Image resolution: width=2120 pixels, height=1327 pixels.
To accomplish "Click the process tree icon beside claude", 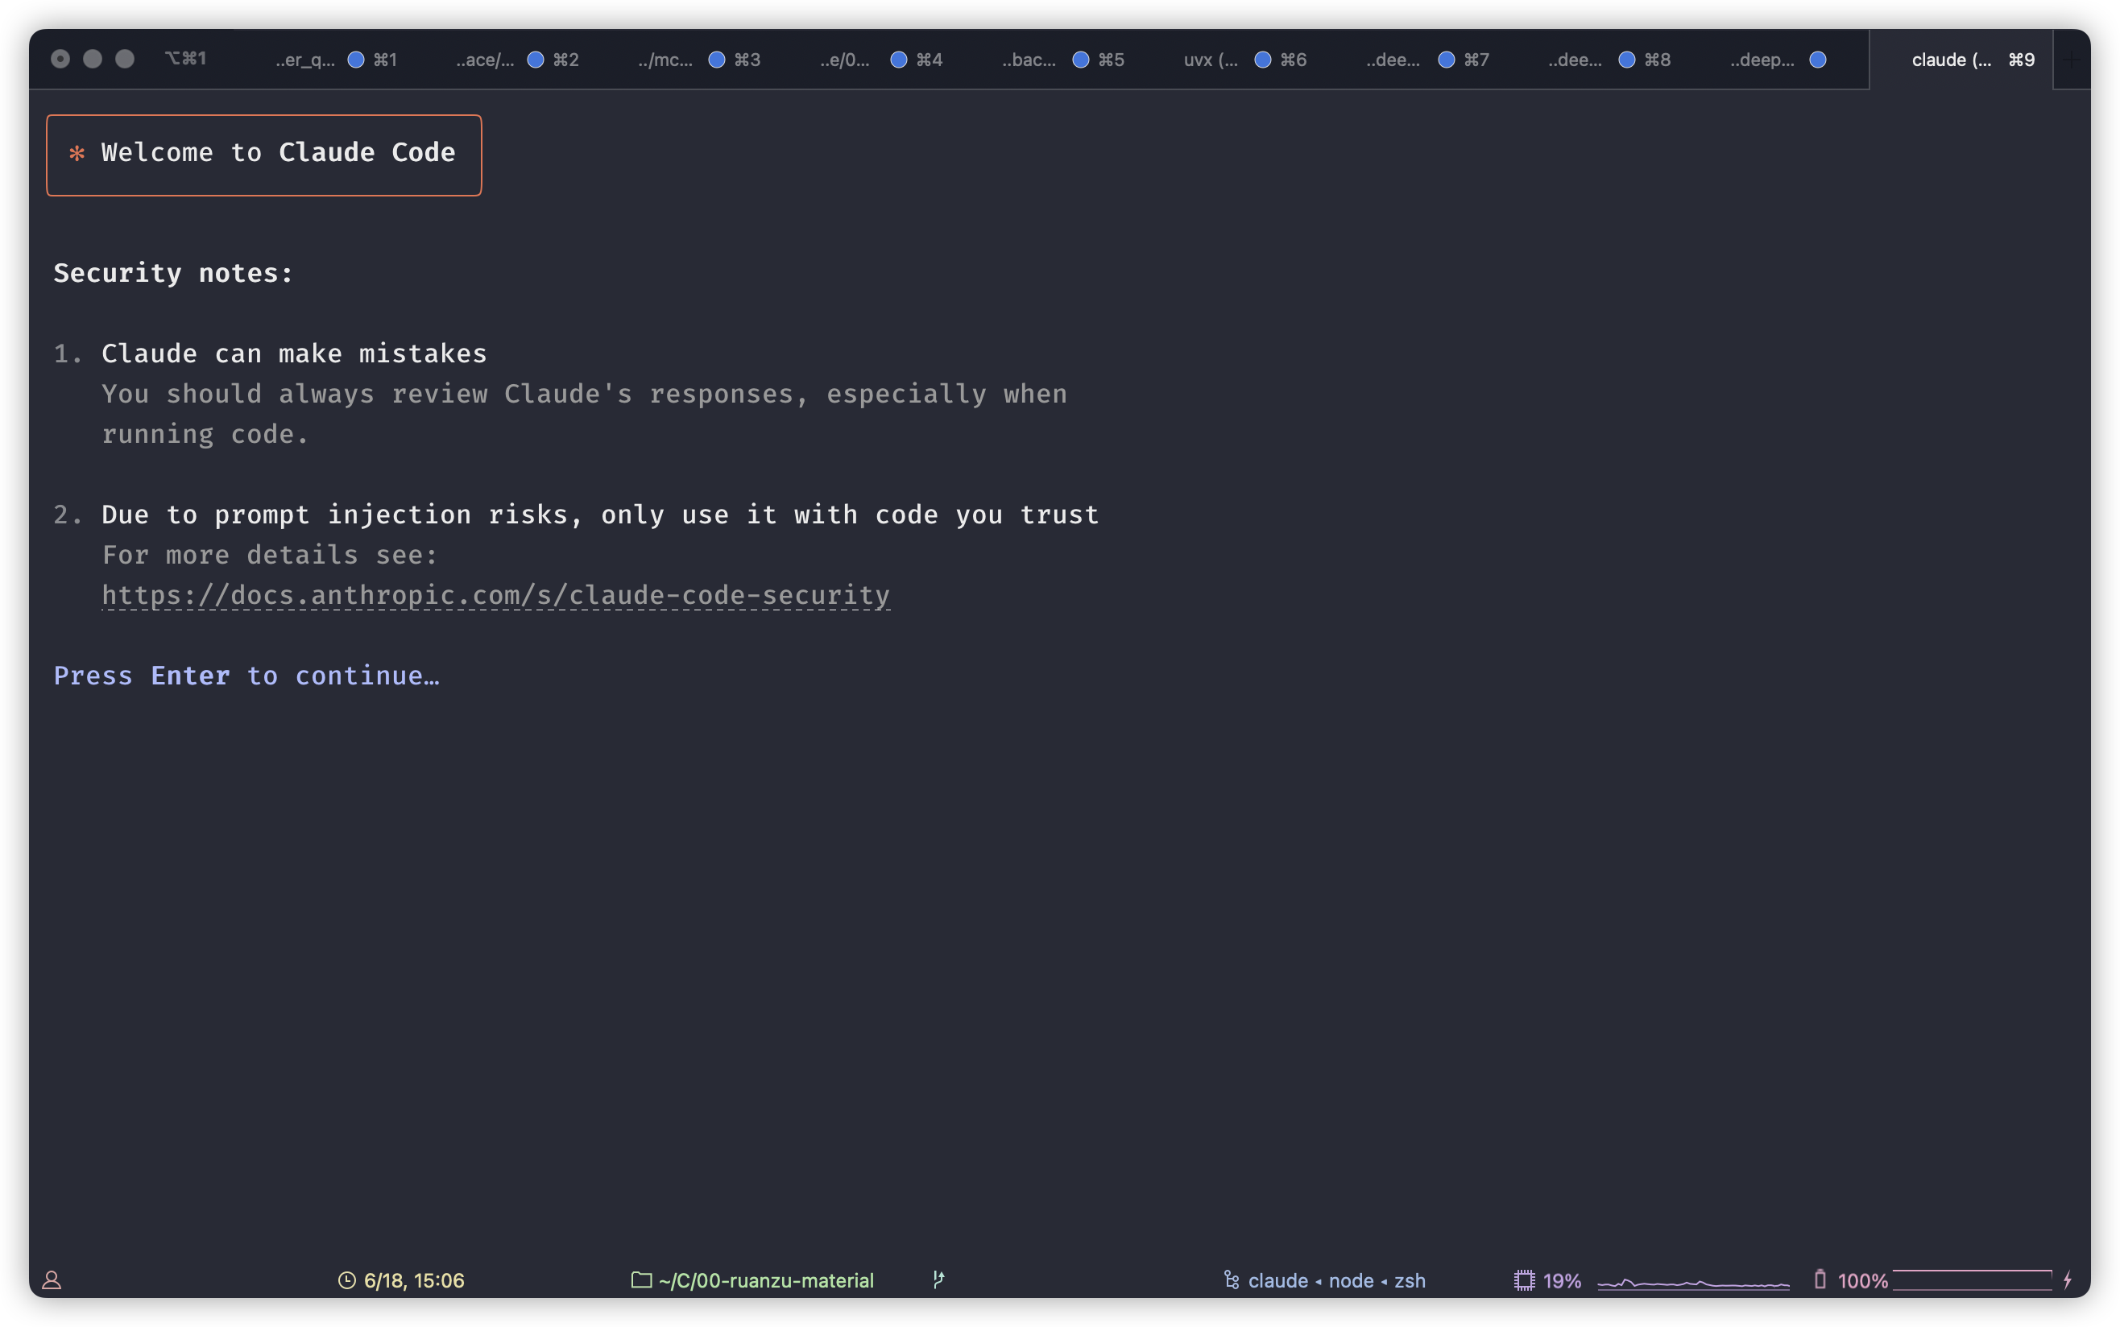I will 1232,1280.
